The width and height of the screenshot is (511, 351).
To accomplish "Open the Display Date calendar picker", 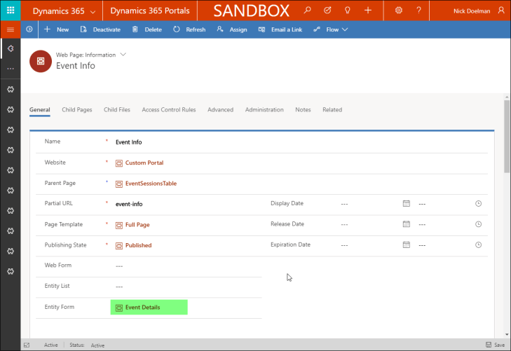I will [x=407, y=203].
